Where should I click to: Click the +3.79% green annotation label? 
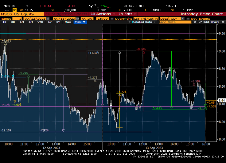coord(23,73)
